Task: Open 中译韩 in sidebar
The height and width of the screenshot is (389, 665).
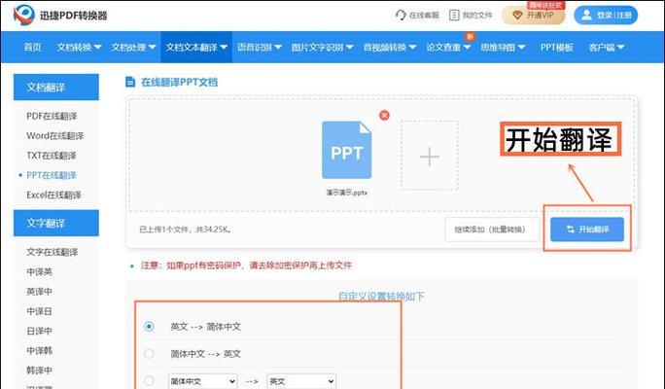Action: click(39, 350)
